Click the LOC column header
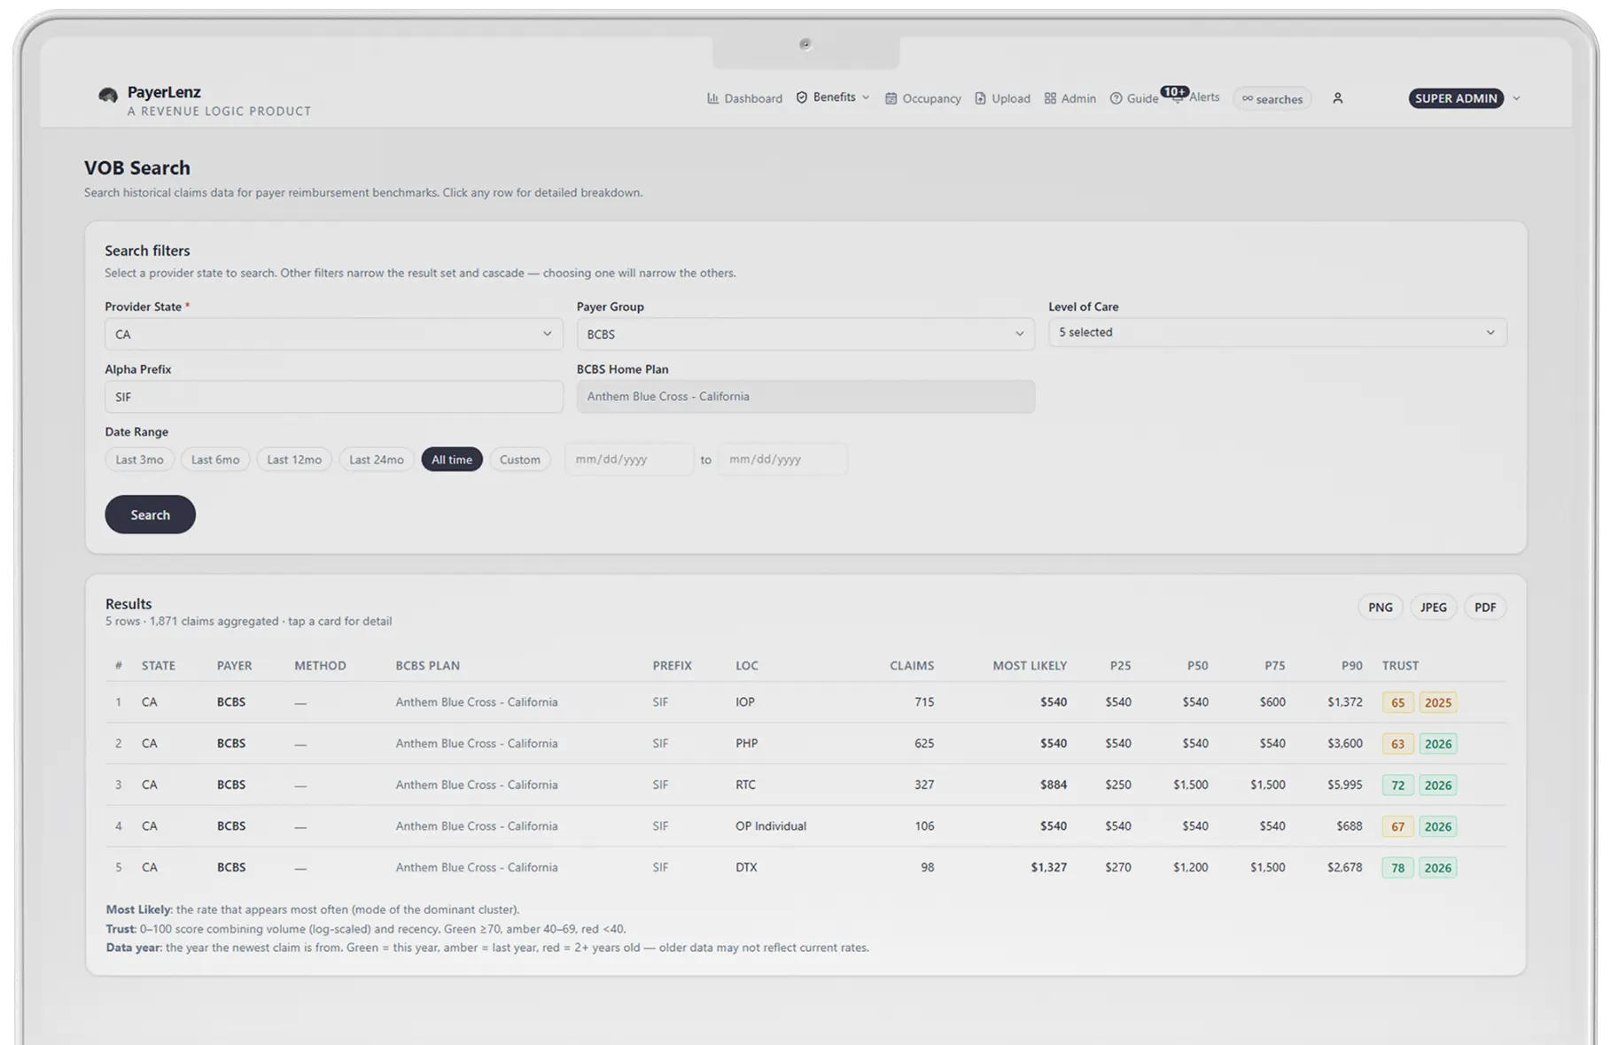The height and width of the screenshot is (1045, 1610). 746,666
